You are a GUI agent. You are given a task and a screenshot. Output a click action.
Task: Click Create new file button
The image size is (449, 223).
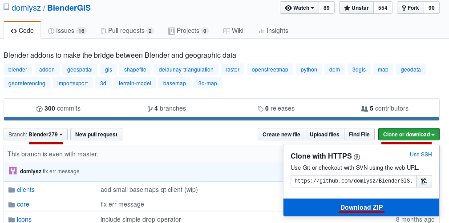point(282,134)
